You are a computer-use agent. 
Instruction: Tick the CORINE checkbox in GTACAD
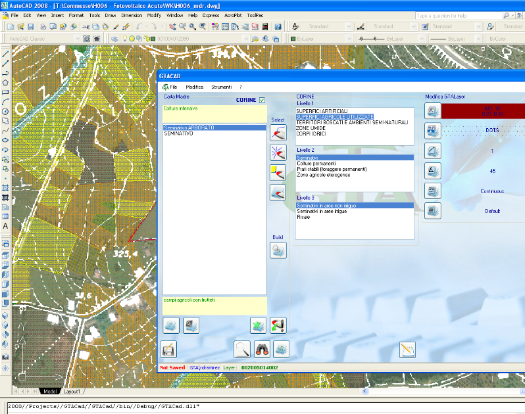point(262,100)
